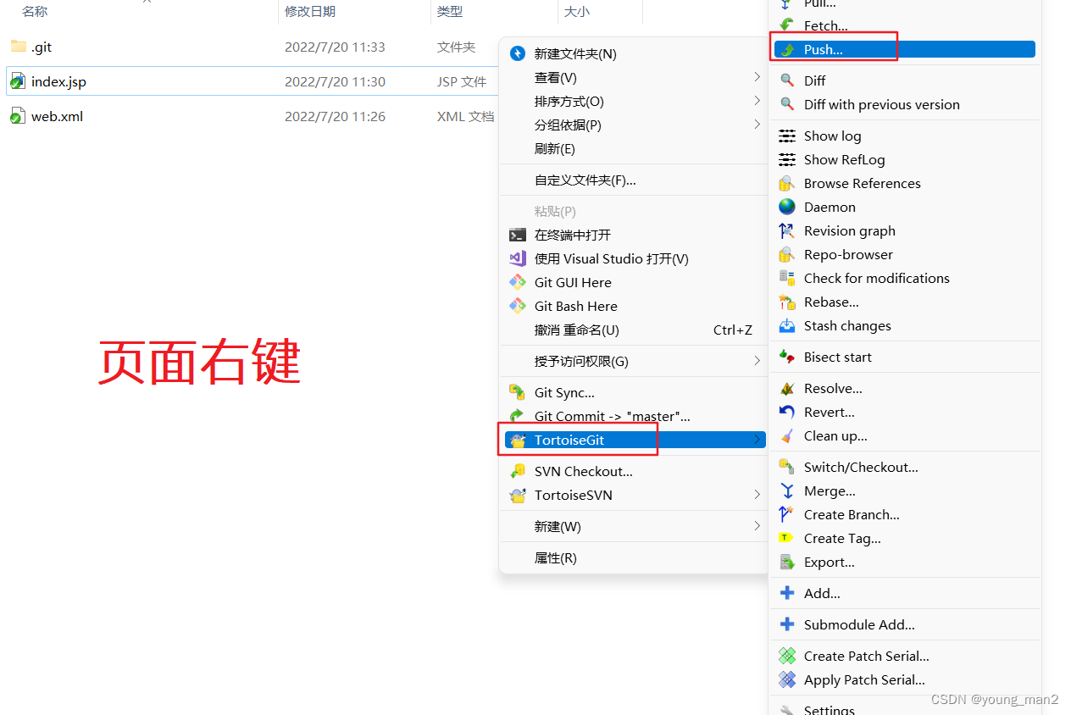1071x715 pixels.
Task: Click the Apply Patch Serial icon
Action: (787, 679)
